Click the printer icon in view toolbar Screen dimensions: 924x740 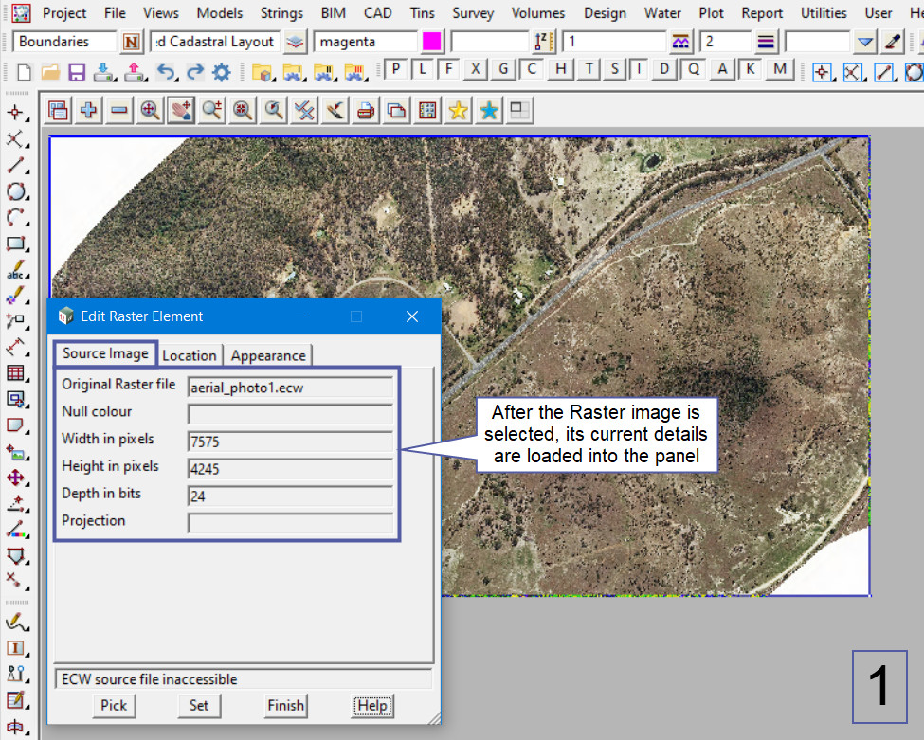(366, 111)
